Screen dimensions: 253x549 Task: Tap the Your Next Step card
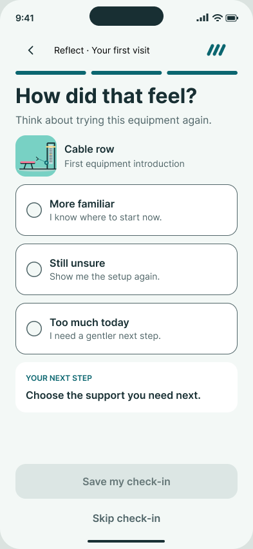(126, 387)
